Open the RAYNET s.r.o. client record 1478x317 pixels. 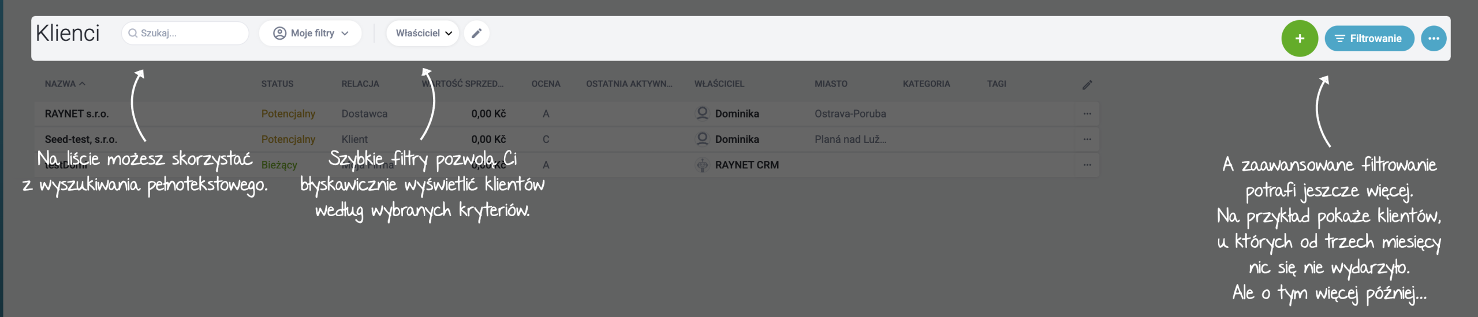pyautogui.click(x=77, y=114)
